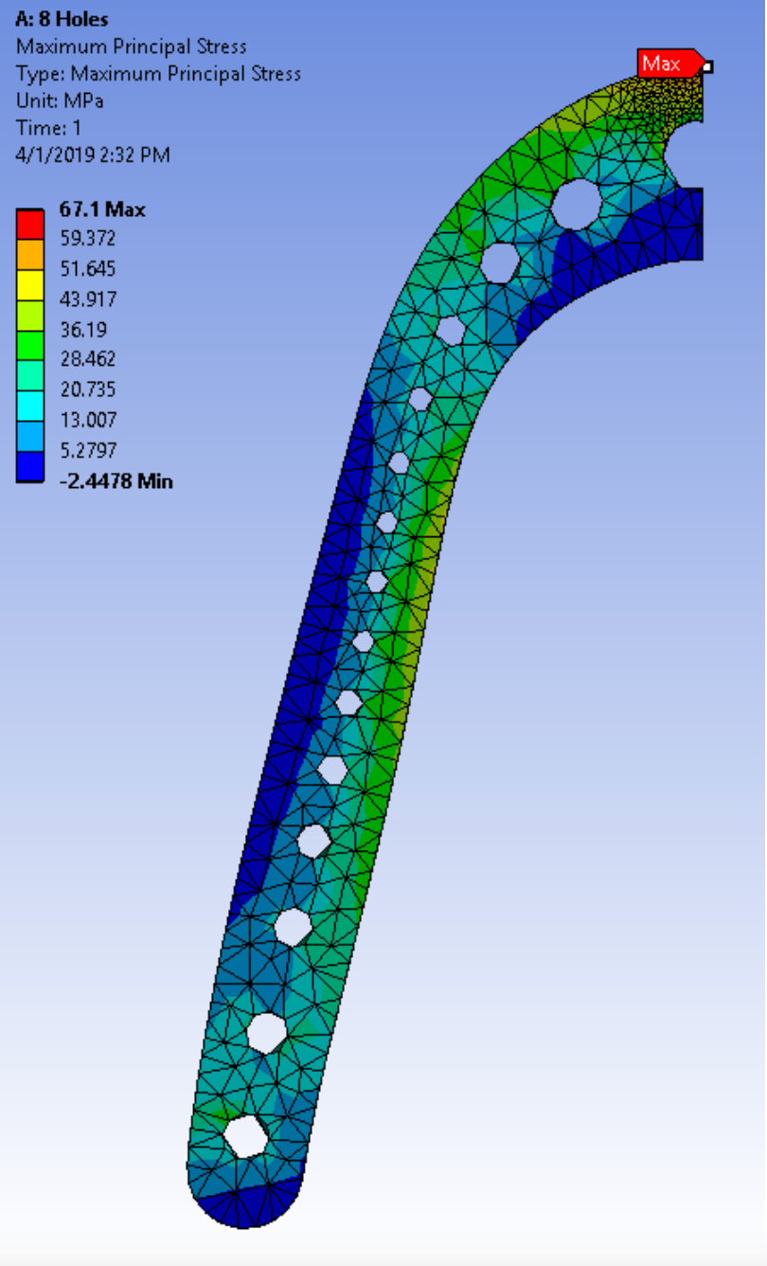This screenshot has width=767, height=1266.
Task: Click the legend value 36.19
Action: (x=82, y=330)
